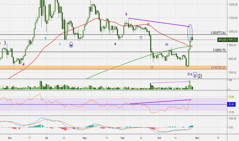
Task: Click the Nov date label on time axis
Action: (197, 138)
